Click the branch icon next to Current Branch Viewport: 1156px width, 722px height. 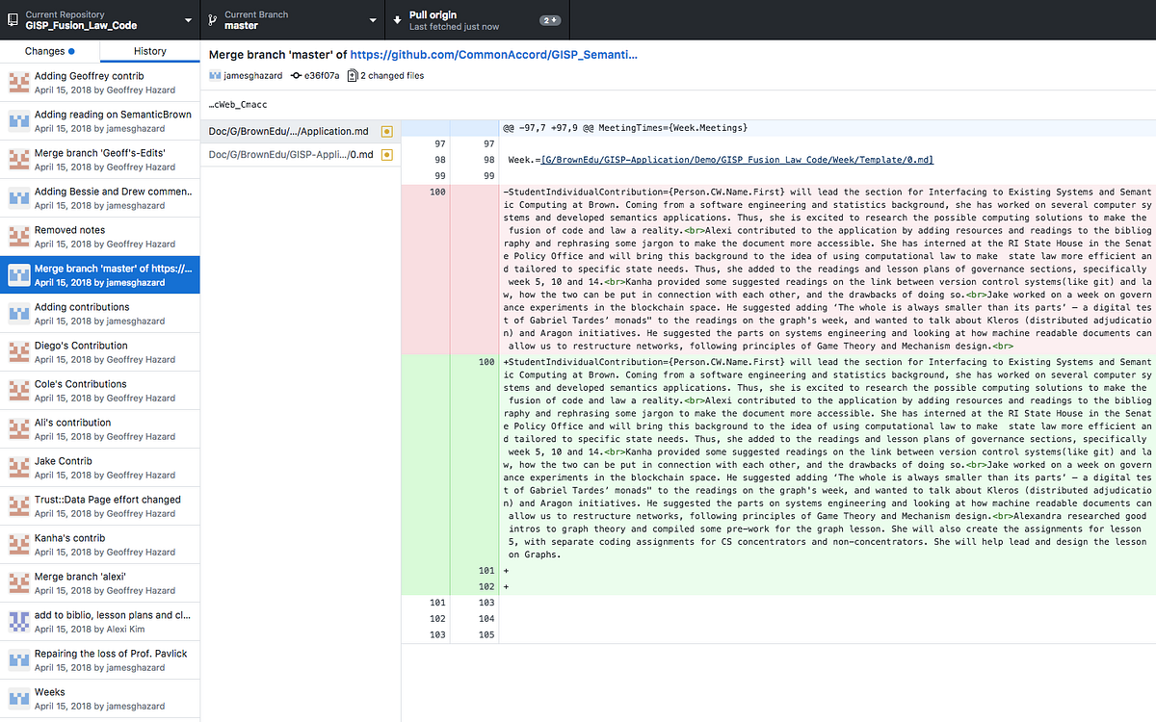210,19
